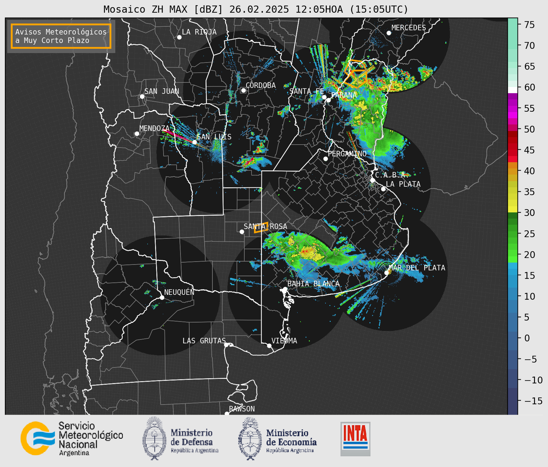This screenshot has height=467, width=548.
Task: Click the Ministerio de Economía crest
Action: point(250,438)
